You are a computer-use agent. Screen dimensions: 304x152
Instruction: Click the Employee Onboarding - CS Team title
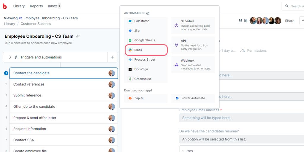(x=39, y=36)
